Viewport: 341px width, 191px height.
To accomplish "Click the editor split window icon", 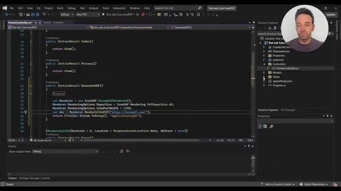I will coord(253,27).
